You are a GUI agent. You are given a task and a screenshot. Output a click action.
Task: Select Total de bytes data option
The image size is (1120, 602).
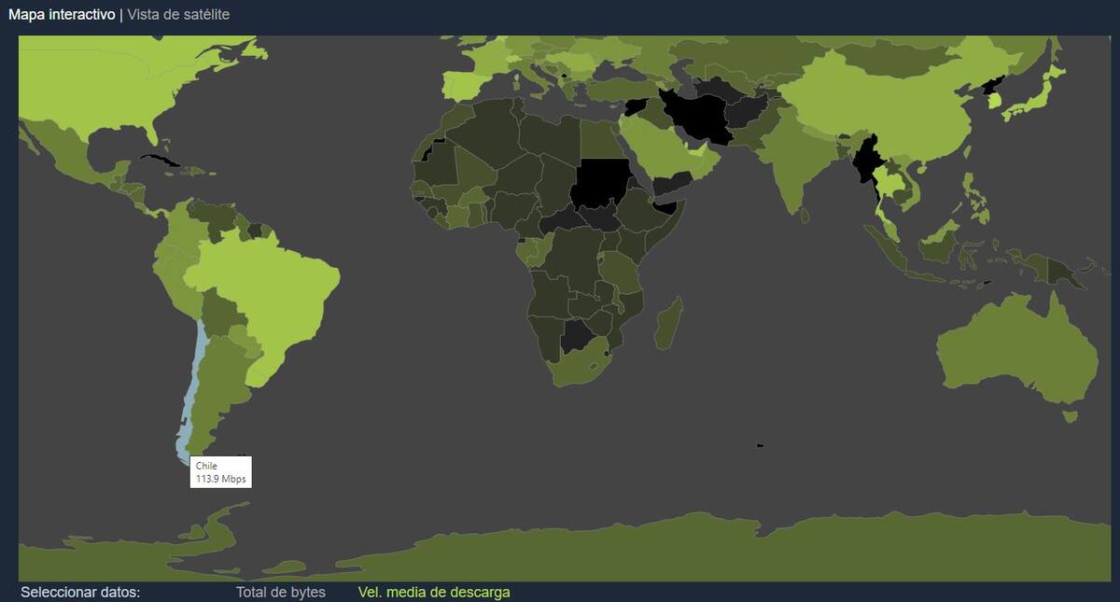point(281,592)
